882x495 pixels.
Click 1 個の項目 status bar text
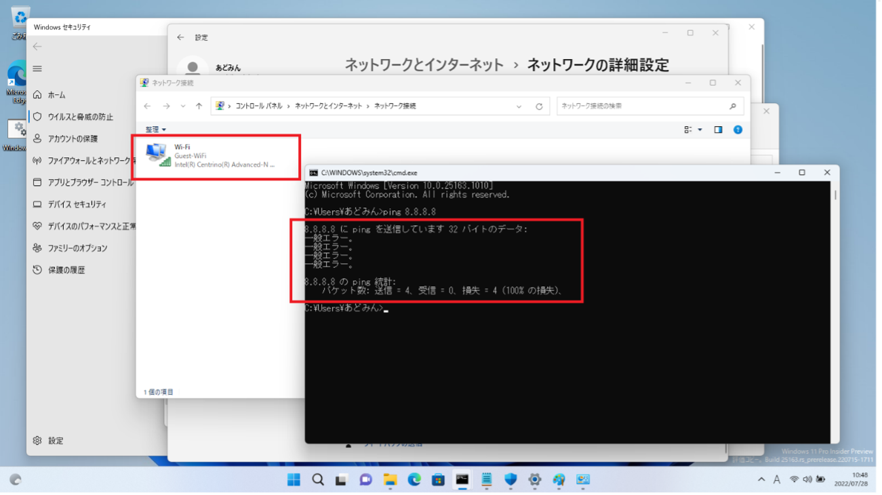(x=158, y=393)
